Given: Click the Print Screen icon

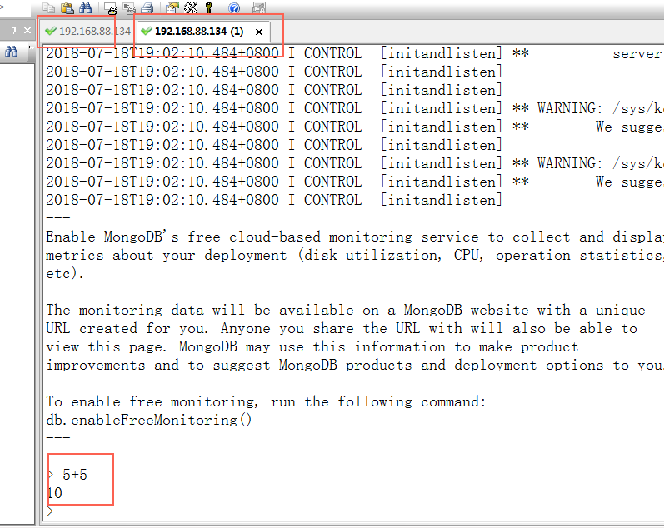Looking at the screenshot, I should point(111,7).
